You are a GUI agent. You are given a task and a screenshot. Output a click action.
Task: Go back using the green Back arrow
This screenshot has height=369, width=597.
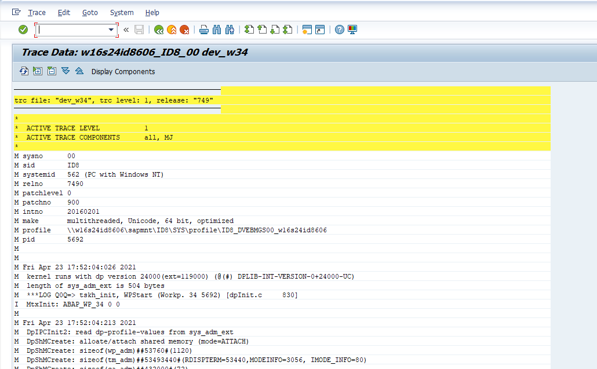pyautogui.click(x=159, y=29)
